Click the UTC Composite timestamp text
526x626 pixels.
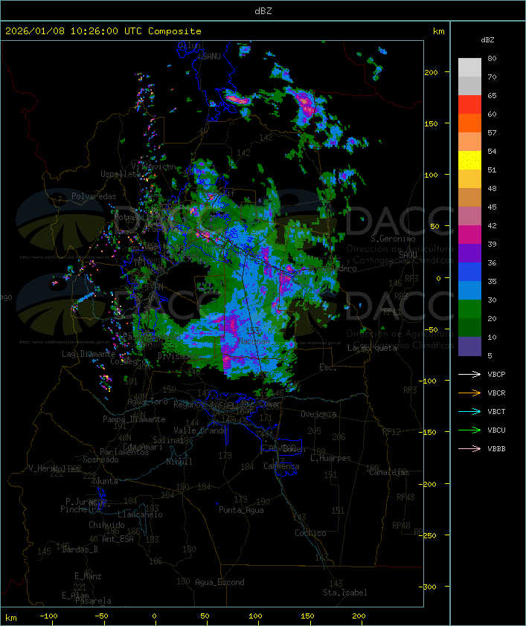click(x=103, y=31)
